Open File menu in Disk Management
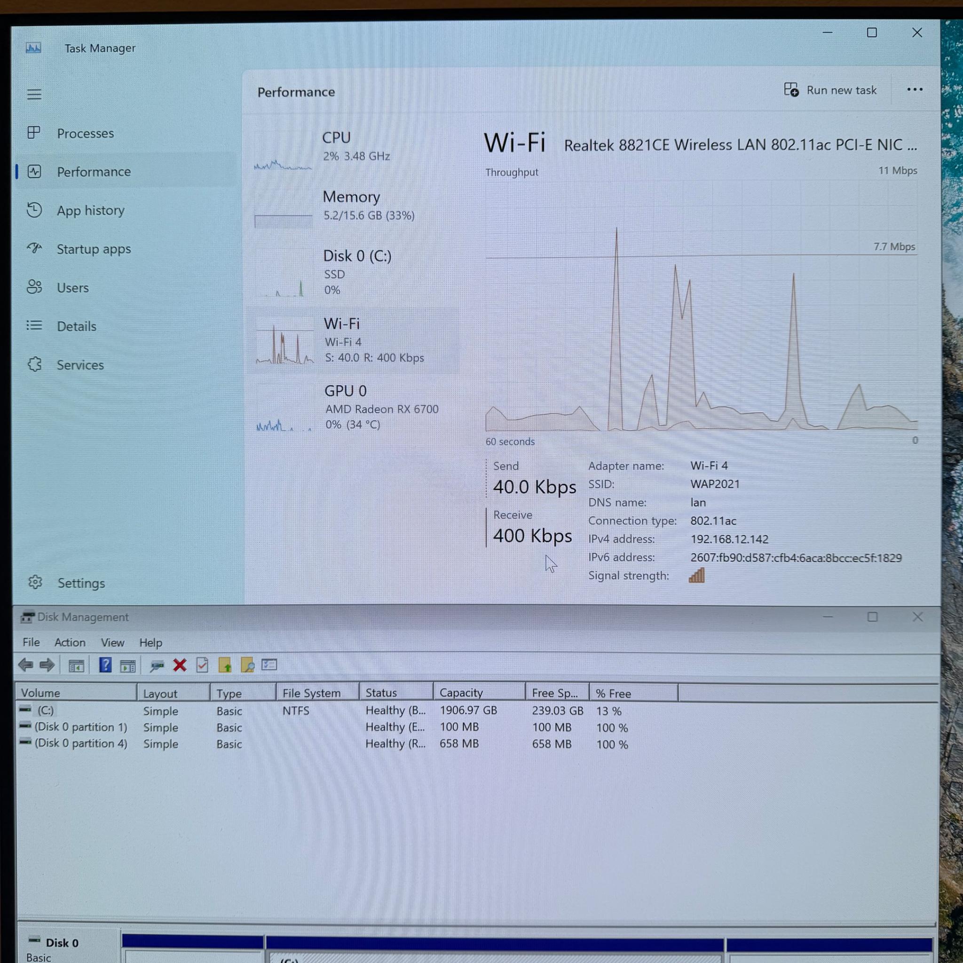The image size is (963, 963). (x=31, y=642)
